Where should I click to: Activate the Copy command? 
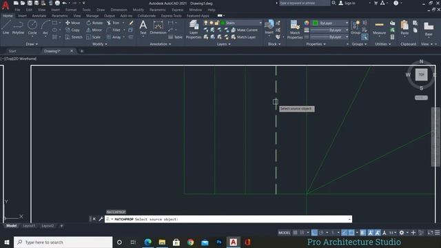(72, 30)
